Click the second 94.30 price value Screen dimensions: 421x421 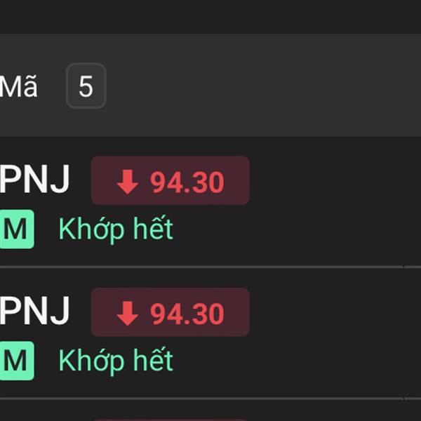pos(187,314)
